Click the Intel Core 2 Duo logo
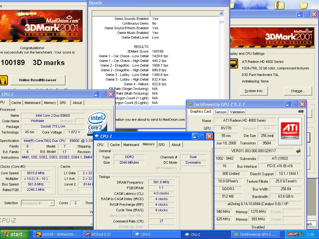The image size is (319, 239). coord(97,124)
